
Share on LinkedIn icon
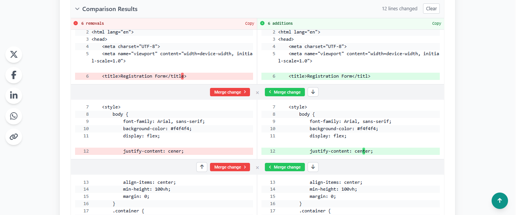pos(14,96)
